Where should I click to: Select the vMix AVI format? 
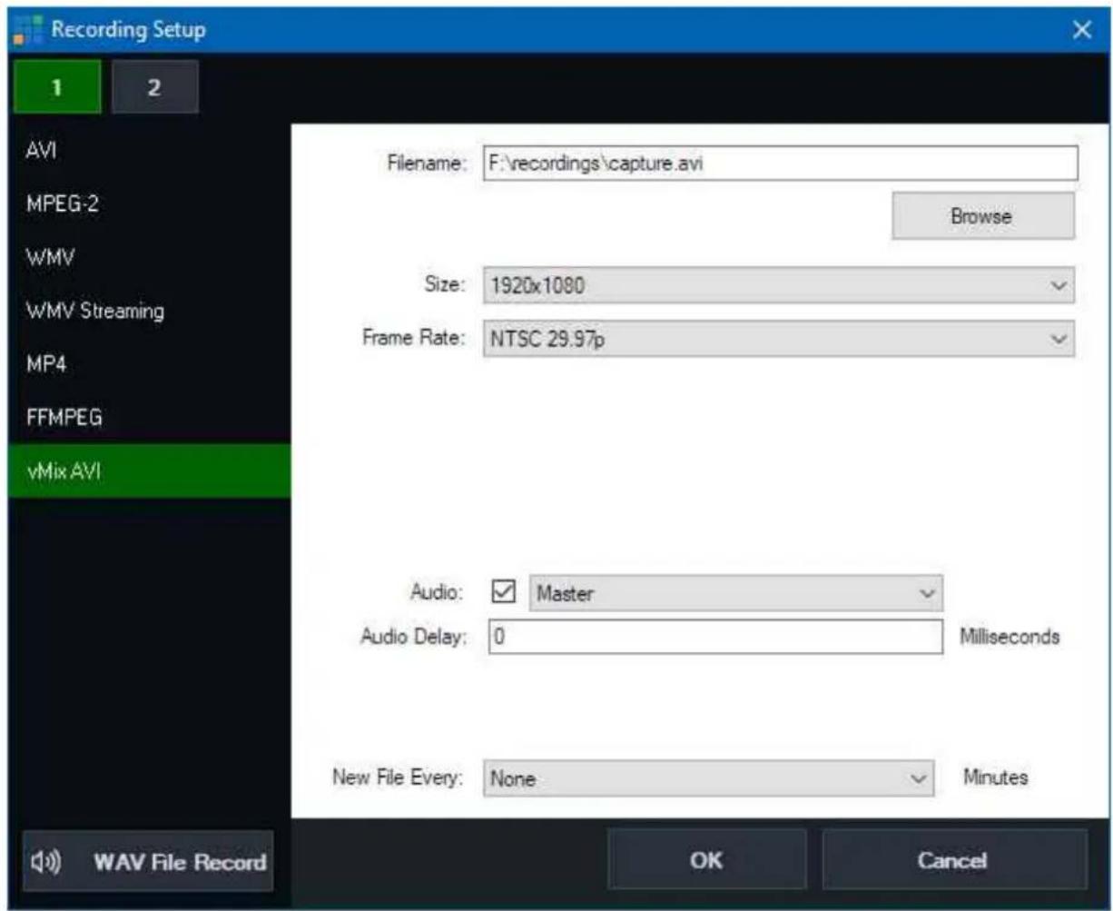149,470
